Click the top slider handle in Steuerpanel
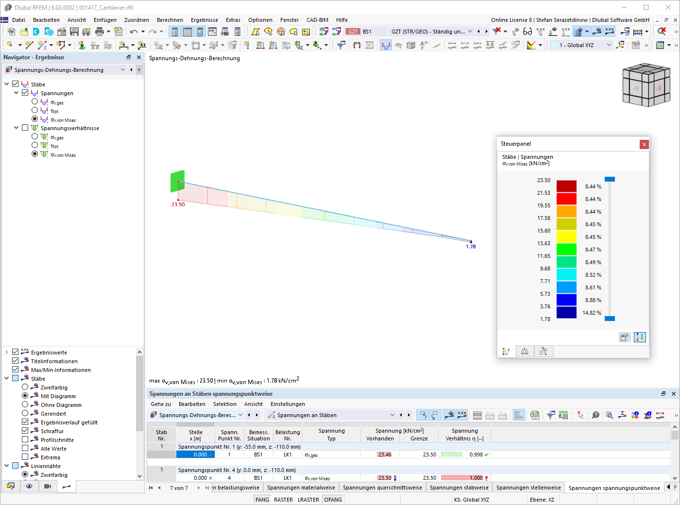 click(x=610, y=179)
